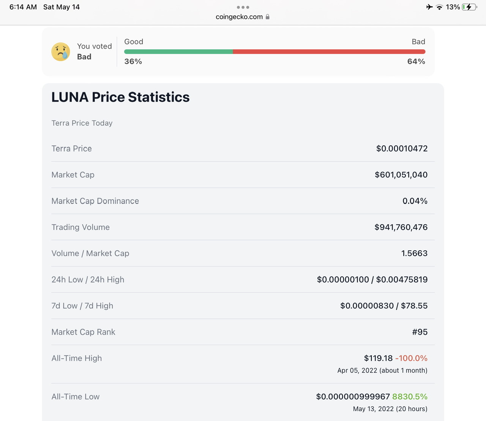Click the Trading Volume value $941,760,476
Screen dimensions: 486x421
401,227
